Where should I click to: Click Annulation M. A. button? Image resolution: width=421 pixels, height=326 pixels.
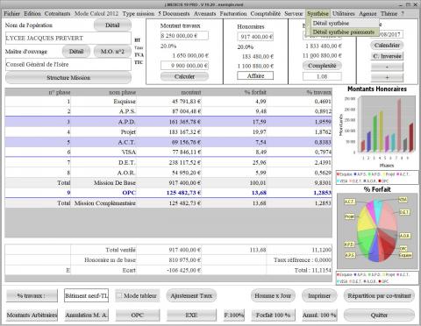pos(87,315)
